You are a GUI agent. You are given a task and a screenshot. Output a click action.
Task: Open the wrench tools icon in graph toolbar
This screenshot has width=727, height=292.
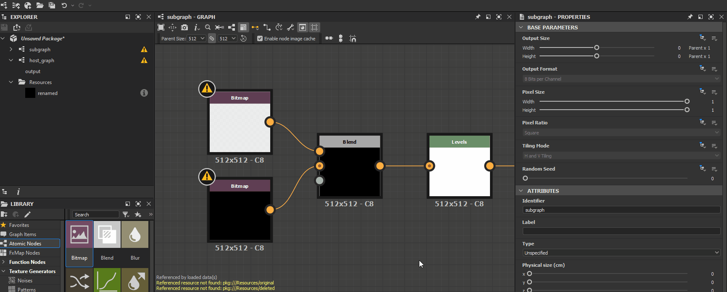coord(290,27)
